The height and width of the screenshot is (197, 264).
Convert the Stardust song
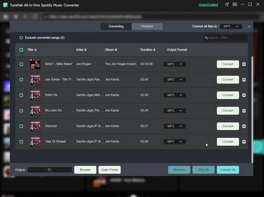pos(228,126)
